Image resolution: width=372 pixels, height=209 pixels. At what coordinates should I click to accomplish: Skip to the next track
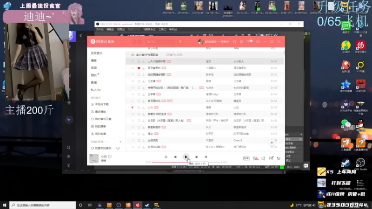[196, 157]
